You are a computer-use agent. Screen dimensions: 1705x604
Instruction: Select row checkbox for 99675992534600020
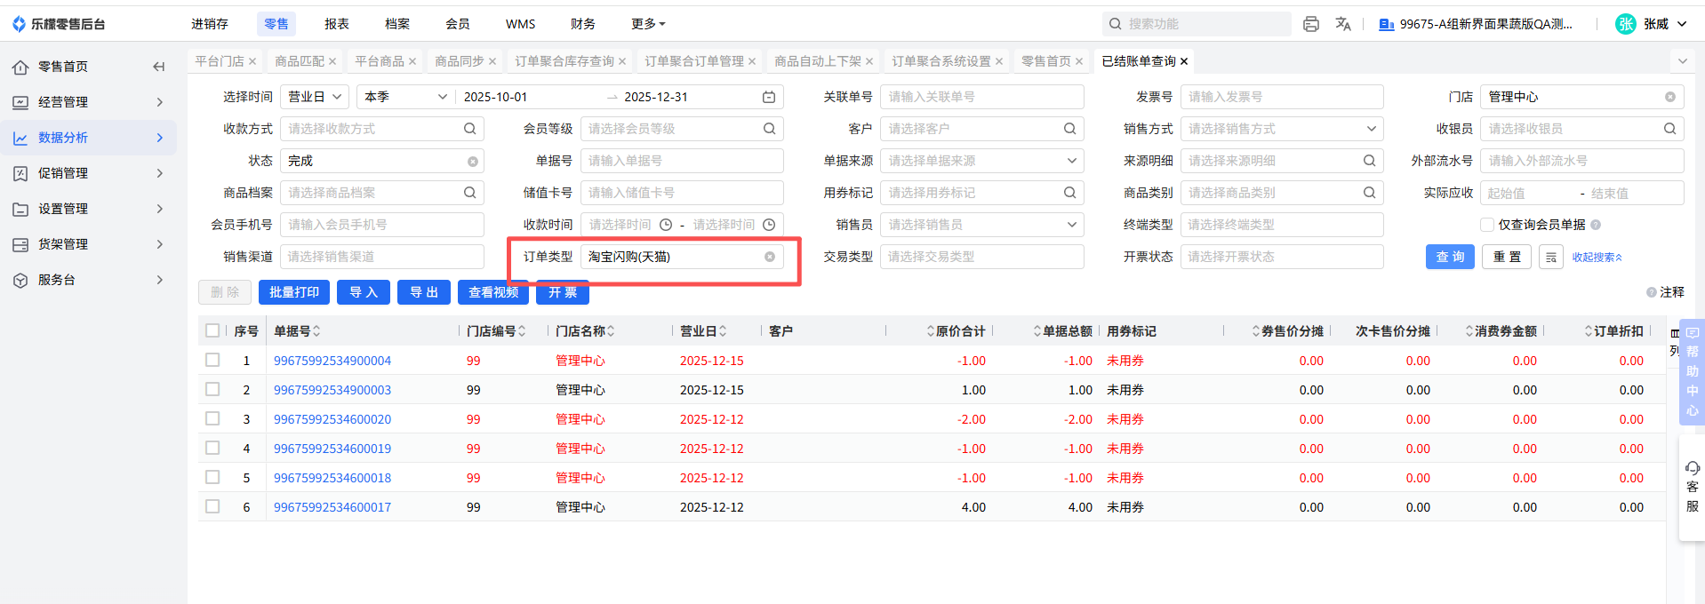pos(212,418)
